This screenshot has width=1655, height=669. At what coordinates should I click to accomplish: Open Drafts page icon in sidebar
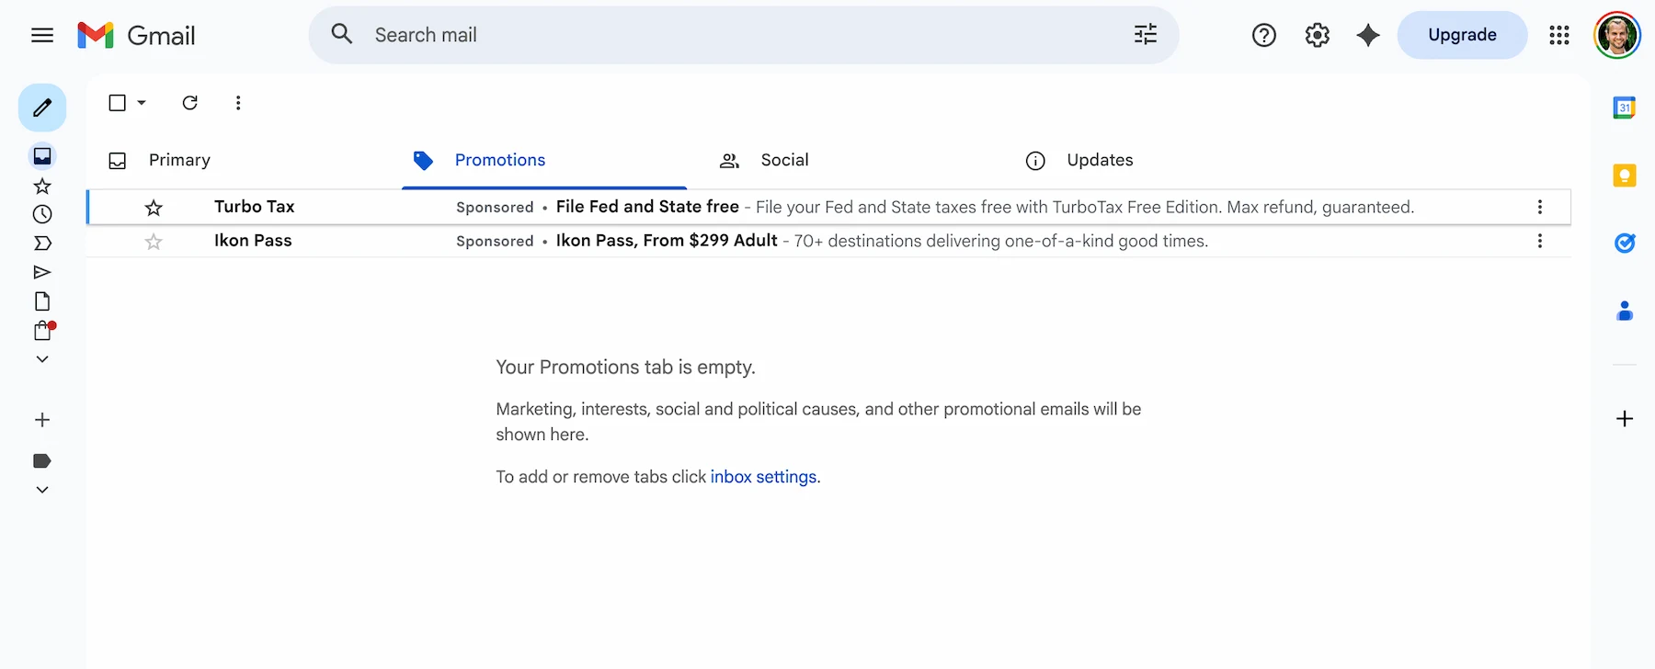[x=42, y=301]
